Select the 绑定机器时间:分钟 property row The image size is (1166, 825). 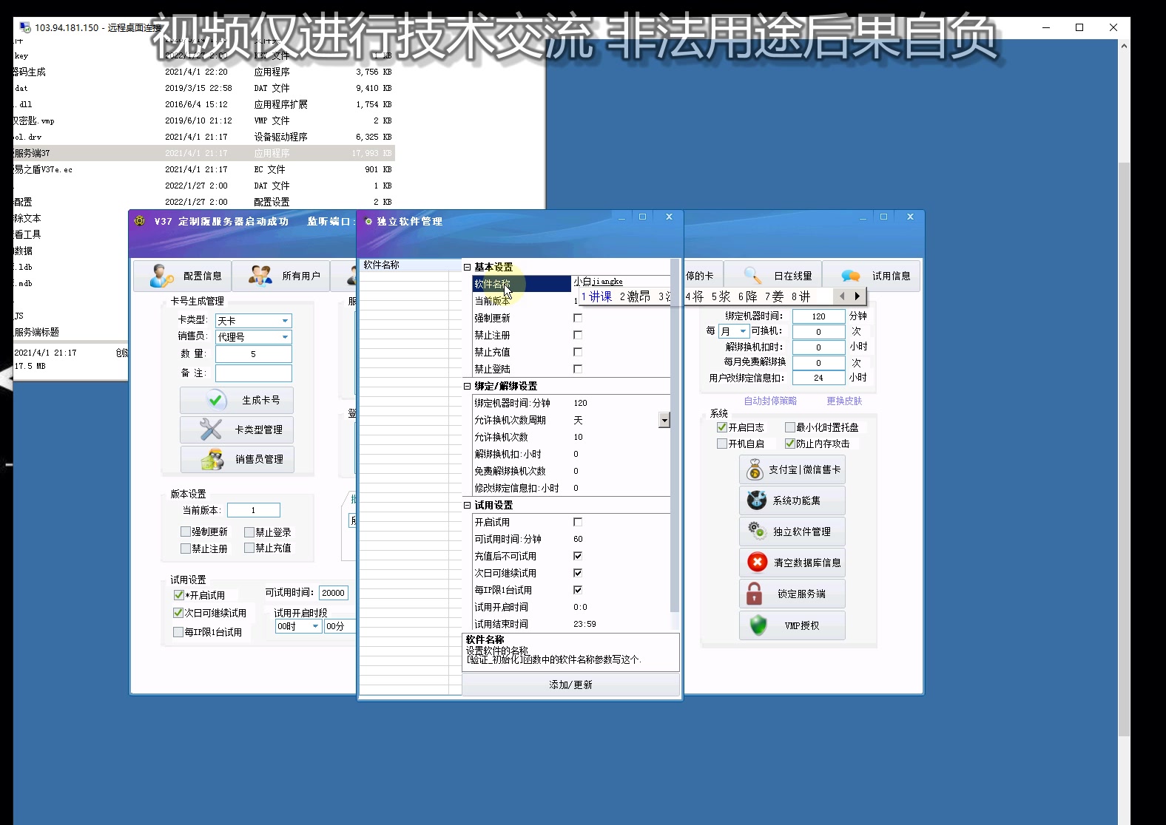[571, 403]
